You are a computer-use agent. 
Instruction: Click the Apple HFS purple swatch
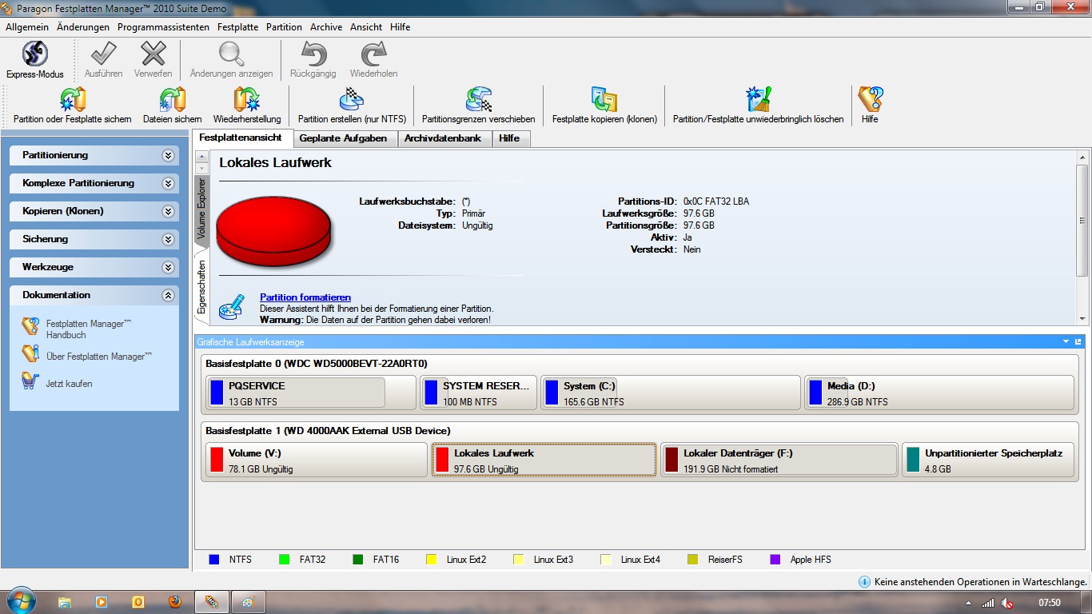[x=775, y=560]
